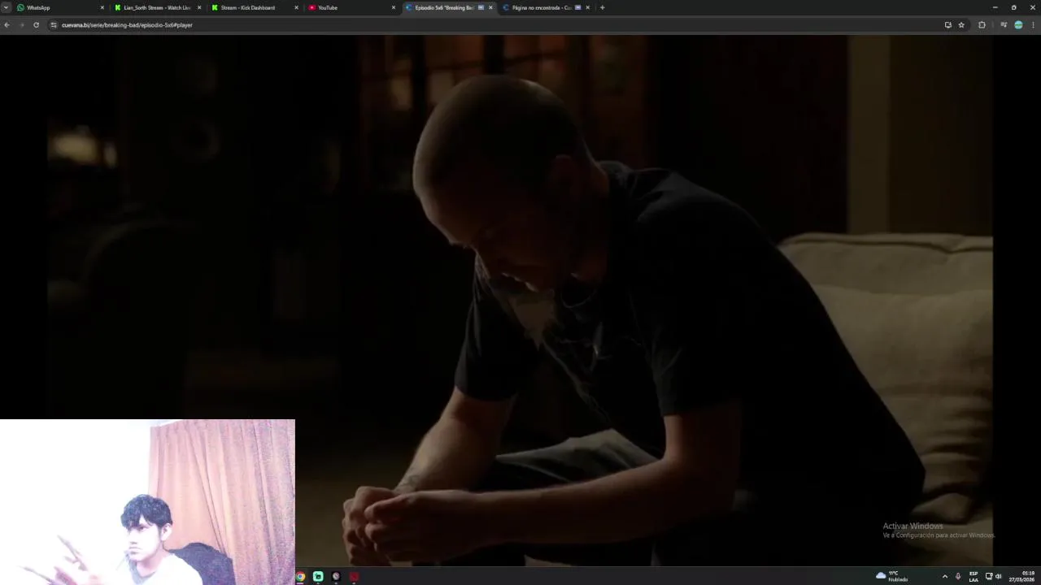Expand the tab search dropdown

click(6, 7)
